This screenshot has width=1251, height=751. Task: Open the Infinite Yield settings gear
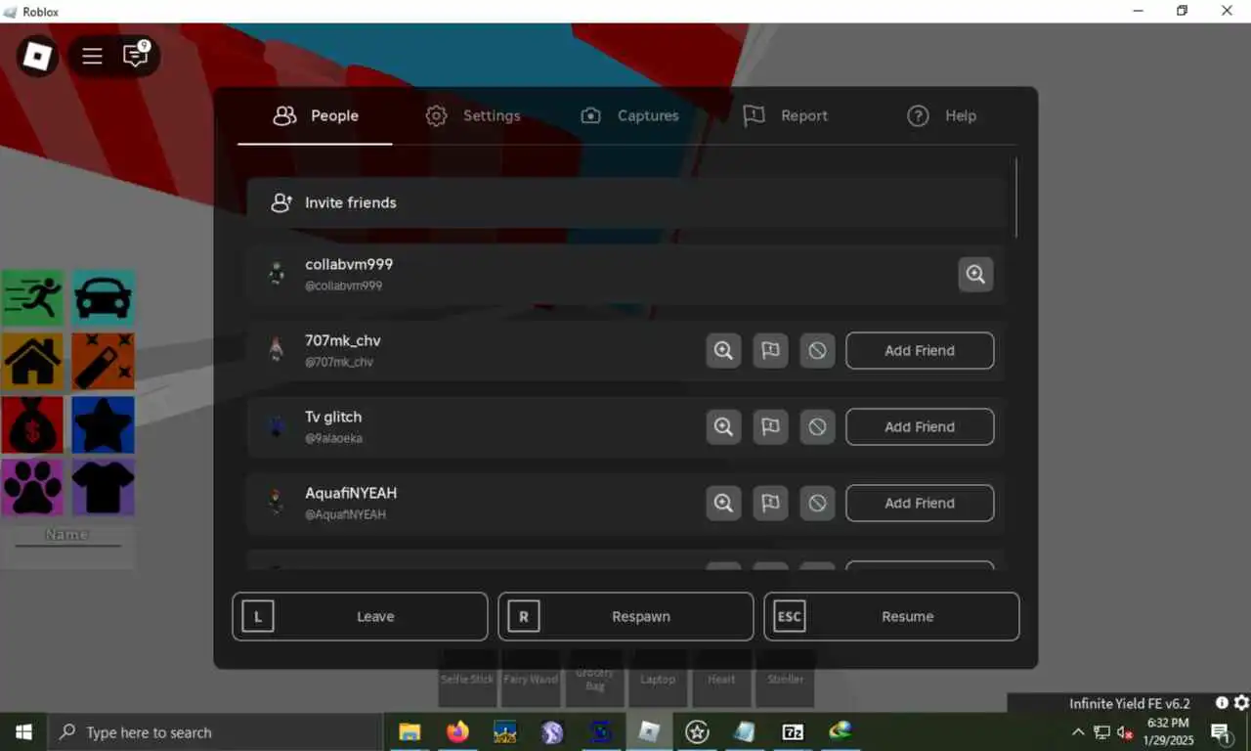click(x=1241, y=703)
